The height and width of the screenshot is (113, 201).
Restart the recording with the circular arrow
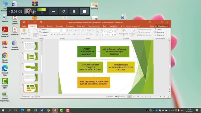pyautogui.click(x=63, y=11)
